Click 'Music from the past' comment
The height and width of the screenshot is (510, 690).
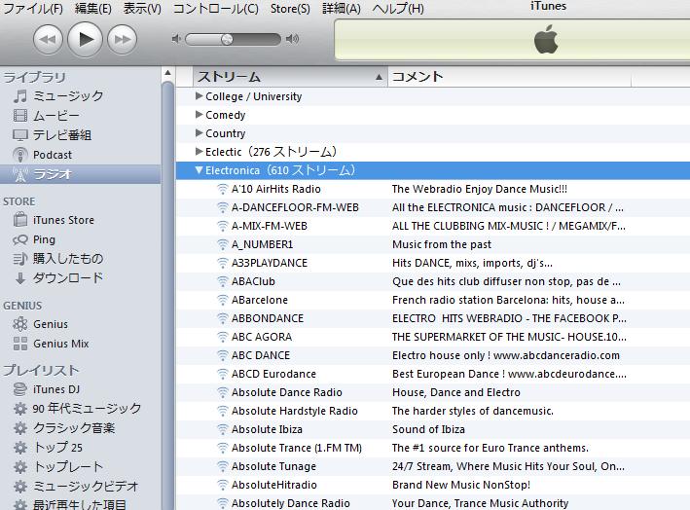(x=442, y=244)
